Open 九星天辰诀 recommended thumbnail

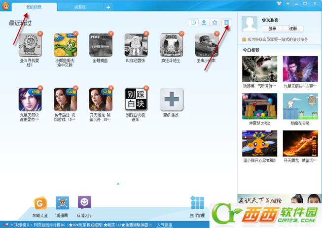[x=300, y=69]
